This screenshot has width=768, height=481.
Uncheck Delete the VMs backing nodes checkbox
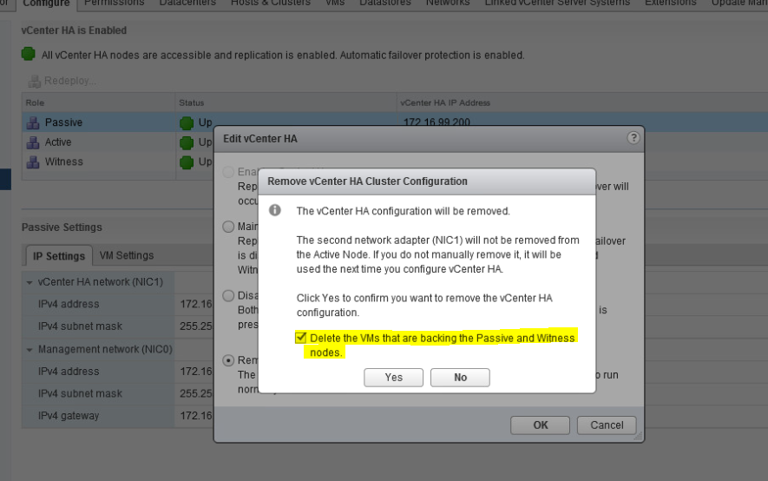[x=301, y=338]
